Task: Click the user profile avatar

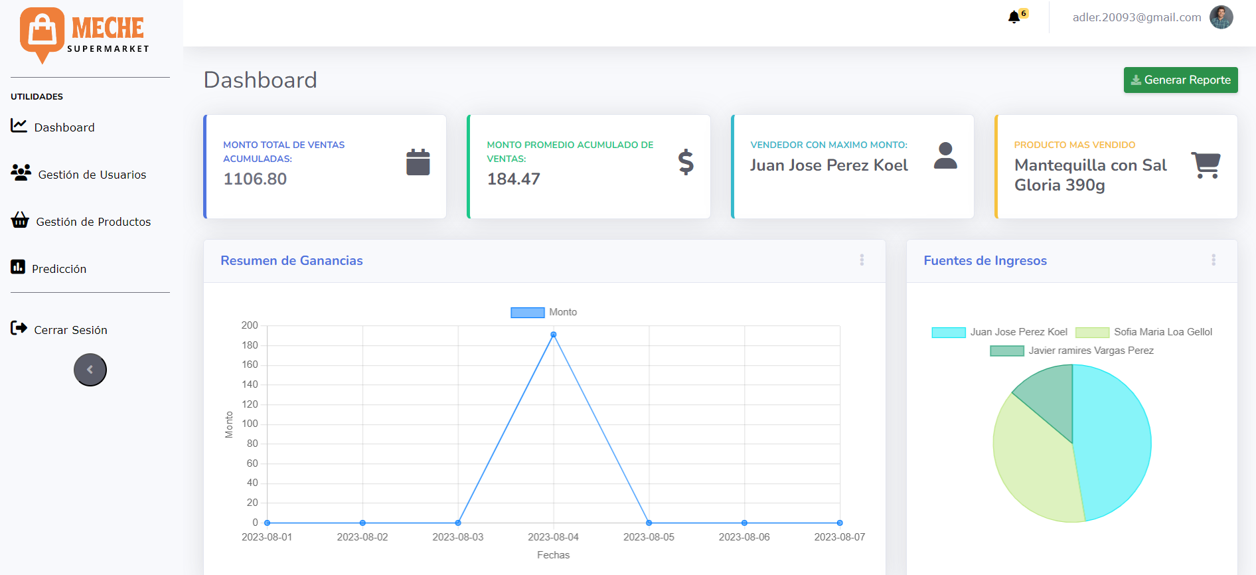Action: click(1221, 17)
